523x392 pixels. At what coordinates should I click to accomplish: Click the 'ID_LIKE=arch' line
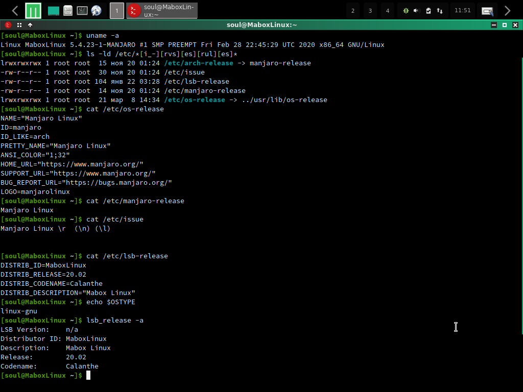(25, 137)
